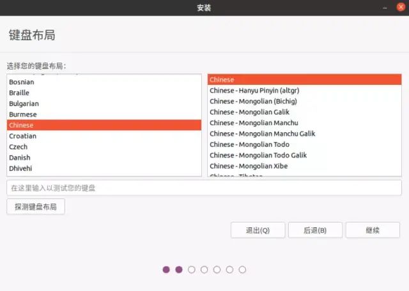The image size is (409, 291).
Task: Select Croatian keyboard layout
Action: tap(22, 137)
